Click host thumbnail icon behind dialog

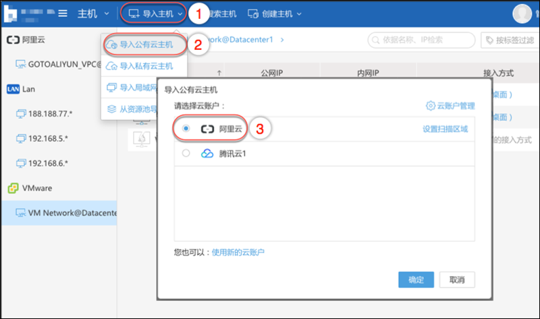[x=142, y=140]
